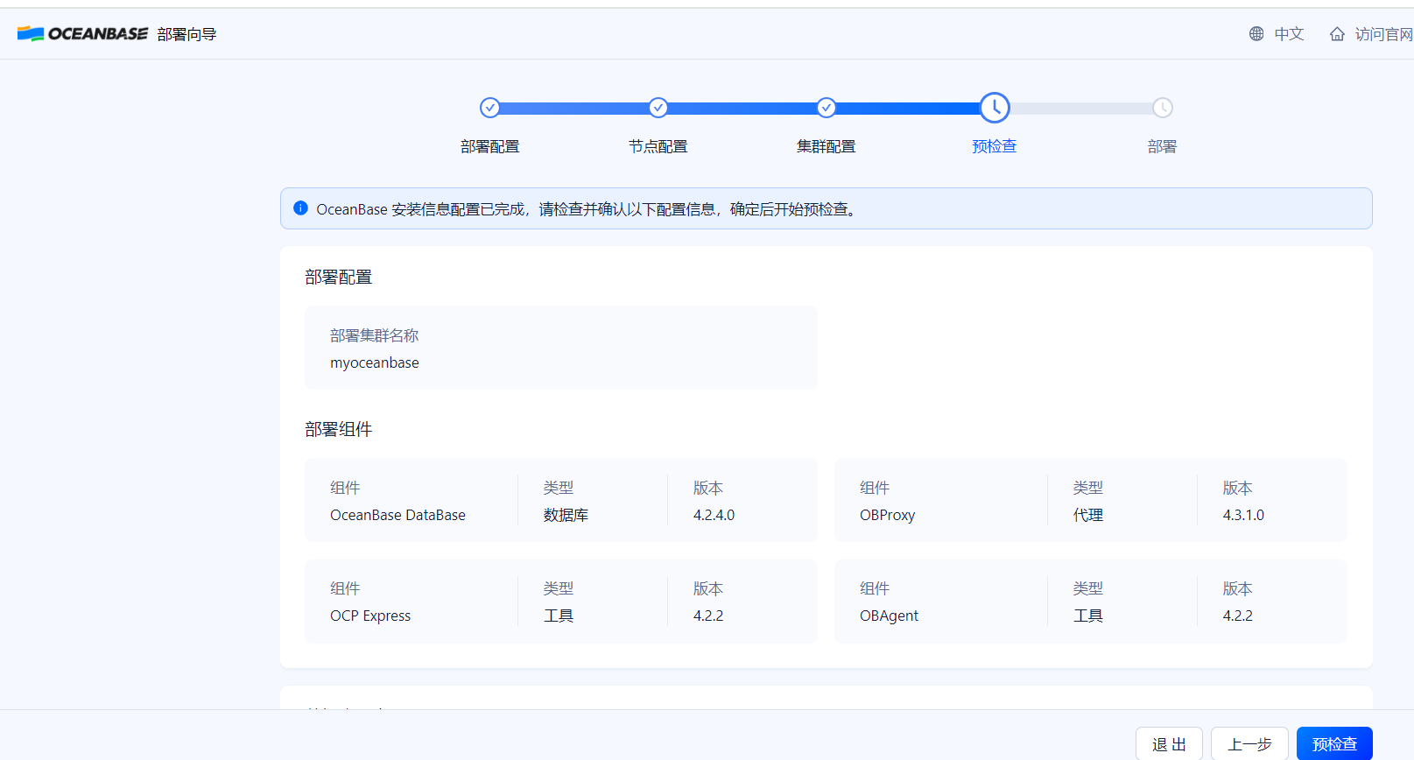1414x760 pixels.
Task: Click the 节点配置 step checkmark icon
Action: 658,108
